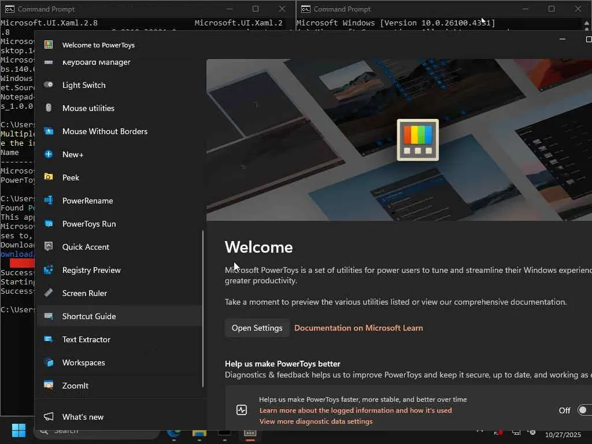Click the right Command Prompt title bar icon
The height and width of the screenshot is (444, 592).
click(305, 9)
